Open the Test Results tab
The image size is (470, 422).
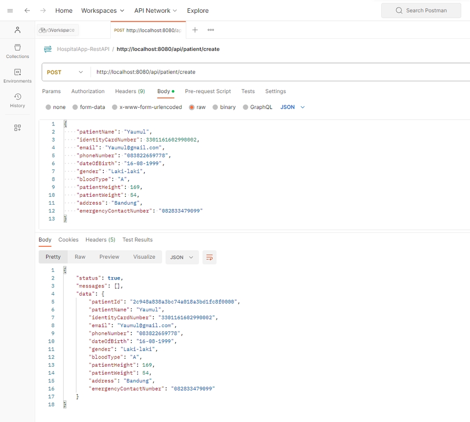tap(137, 240)
